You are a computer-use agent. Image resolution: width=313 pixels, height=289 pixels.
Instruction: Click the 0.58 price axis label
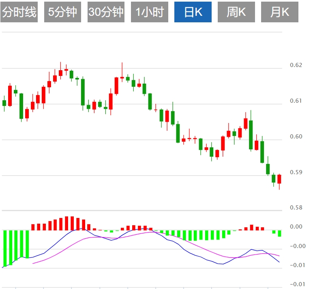pyautogui.click(x=296, y=208)
